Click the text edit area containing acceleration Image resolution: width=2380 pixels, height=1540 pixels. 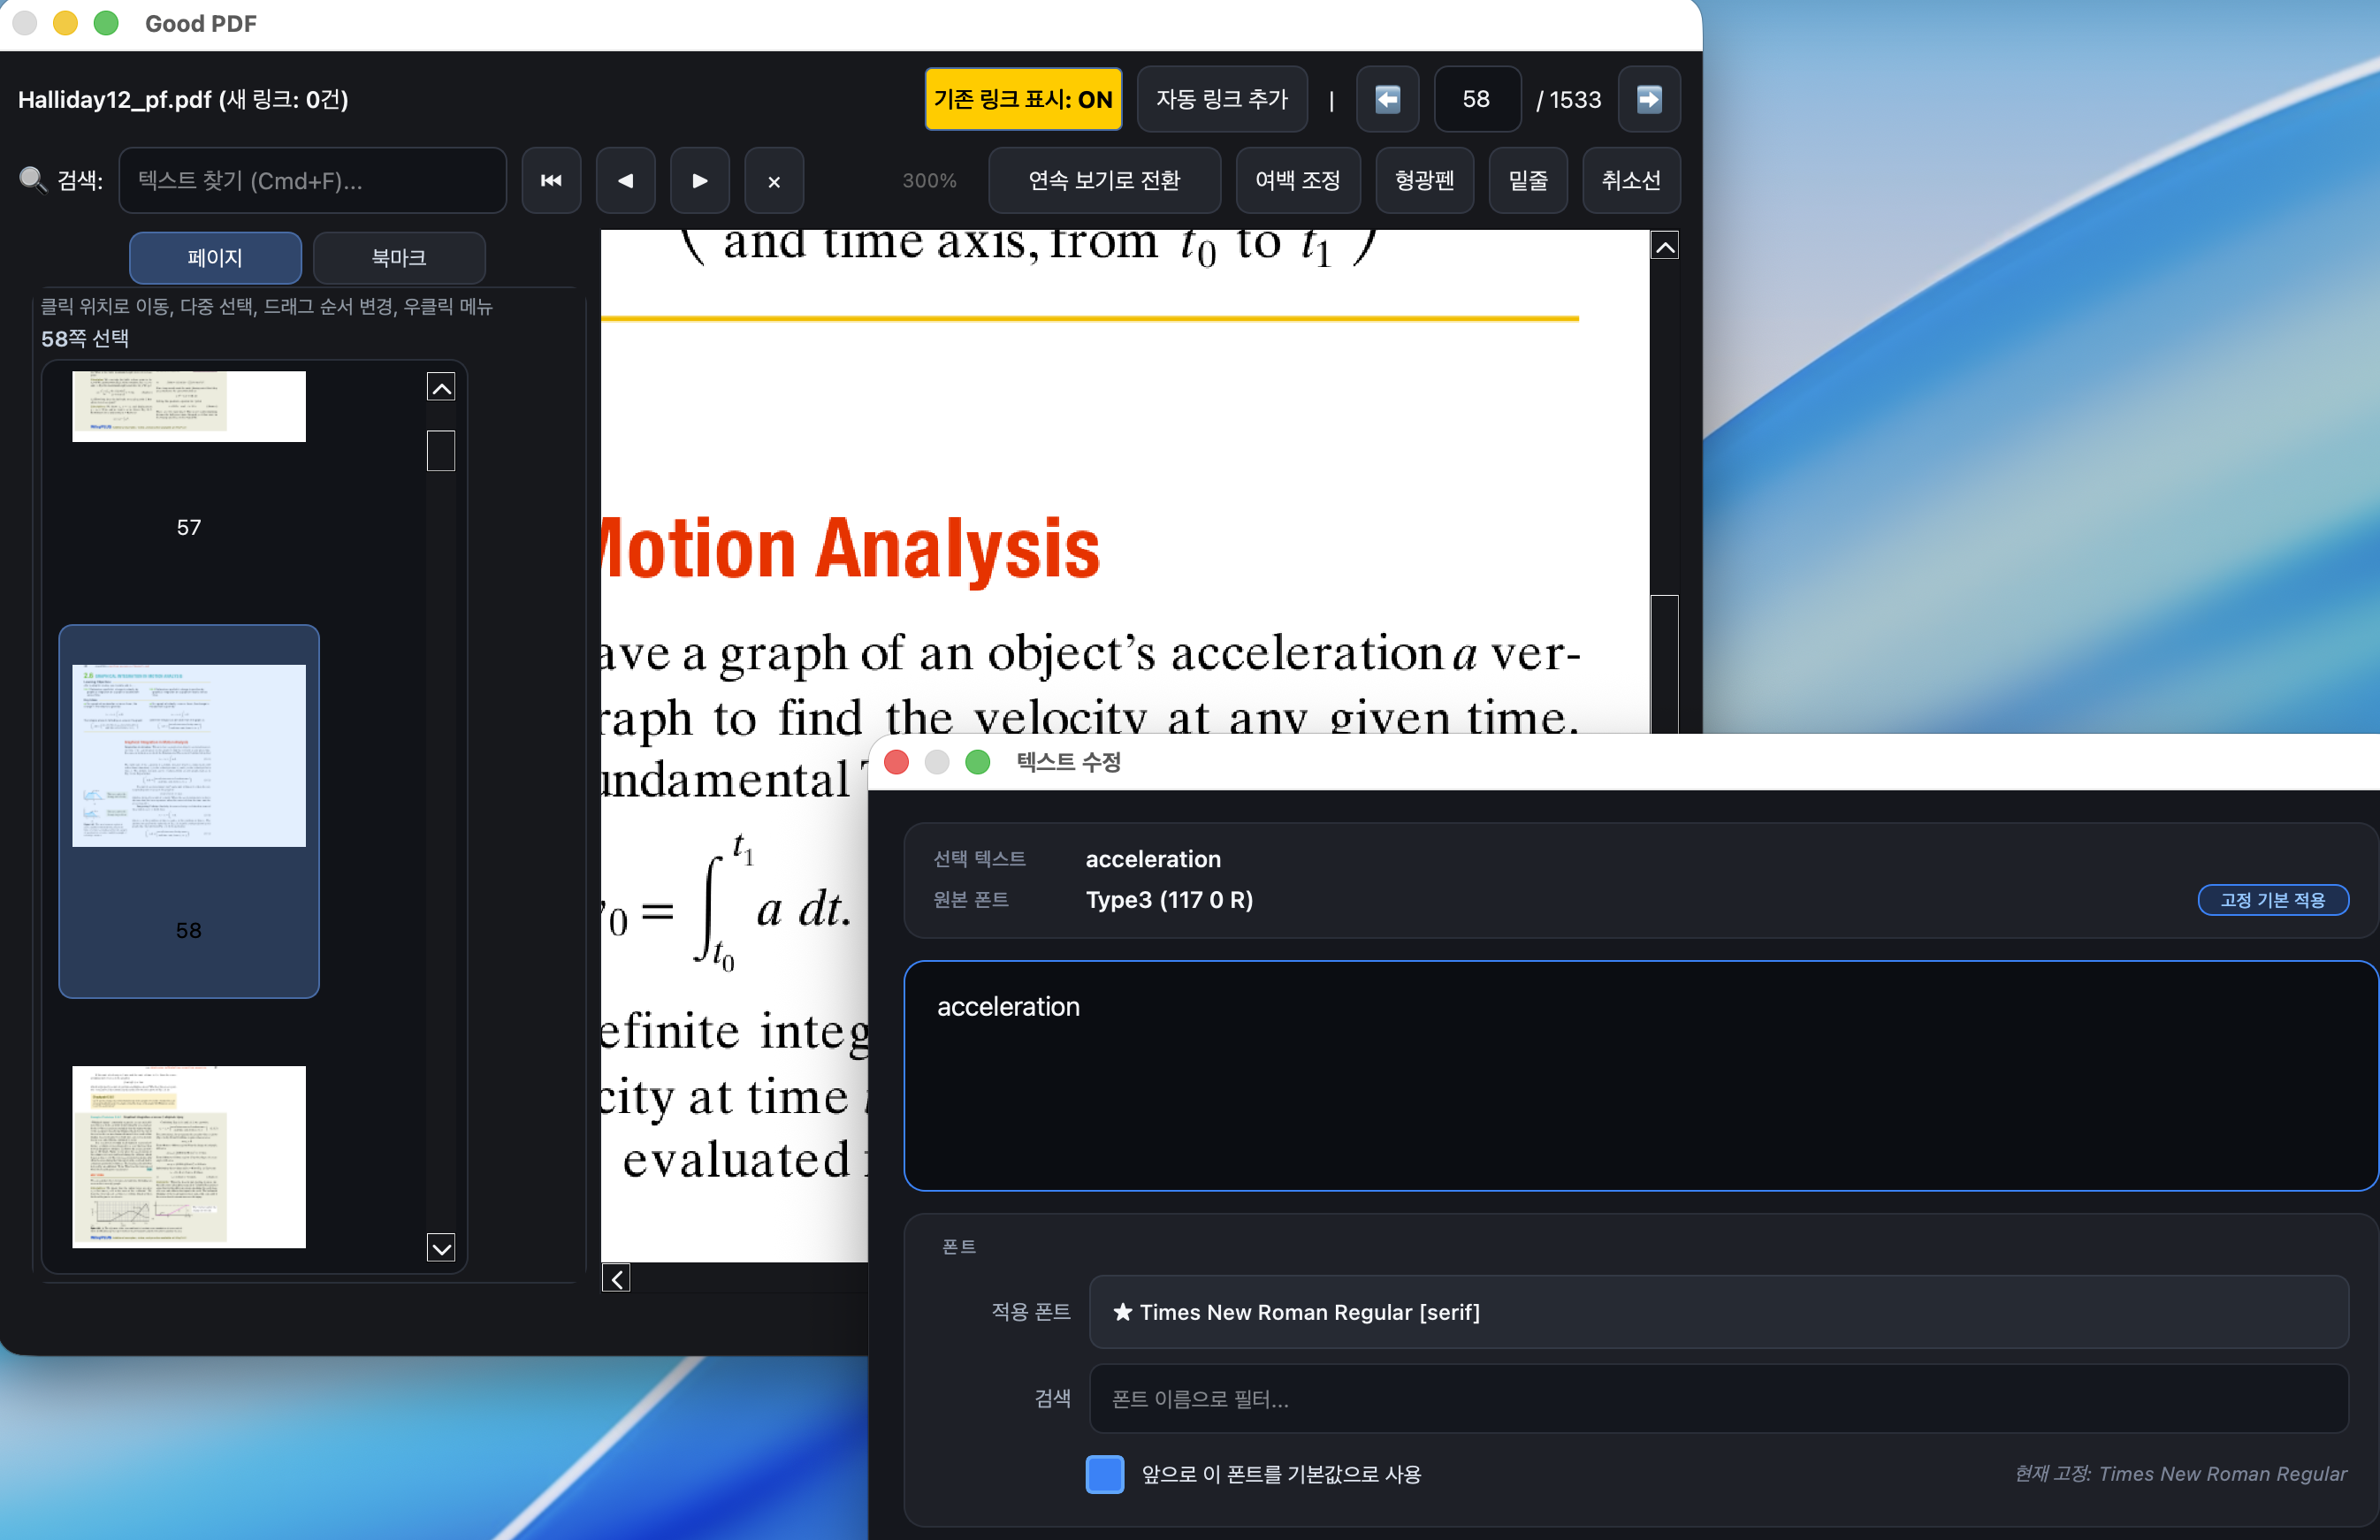(x=1640, y=1076)
